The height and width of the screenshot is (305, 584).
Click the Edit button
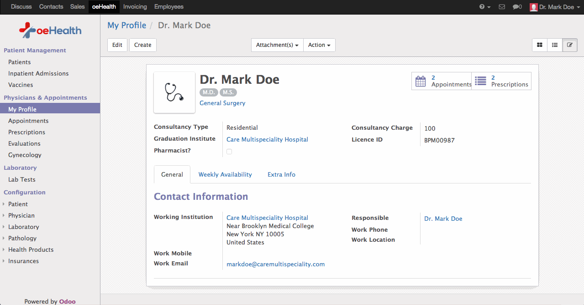pyautogui.click(x=117, y=45)
